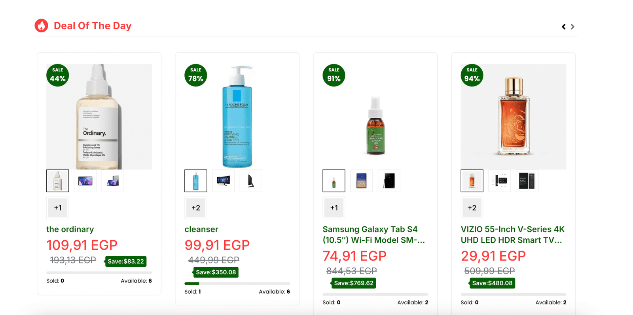Click the 44% sale badge

(58, 75)
